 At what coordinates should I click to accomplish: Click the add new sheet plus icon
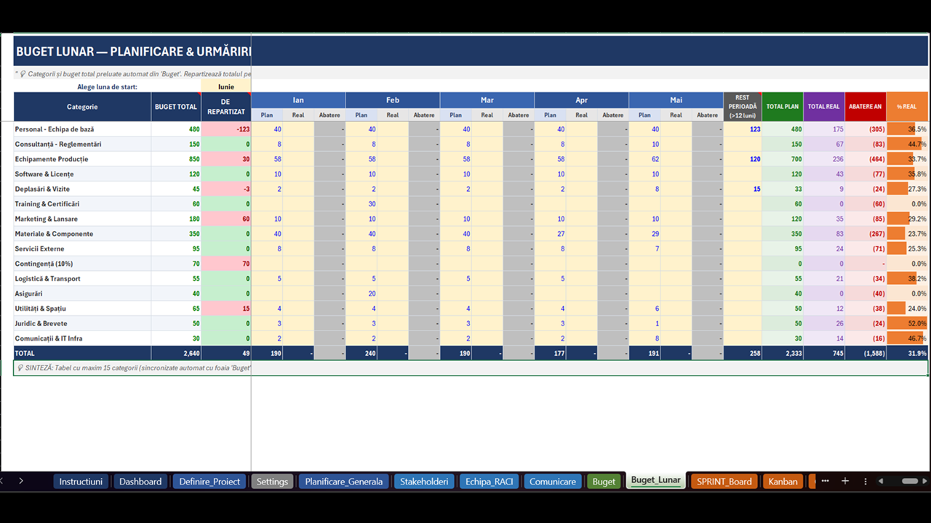tap(845, 481)
